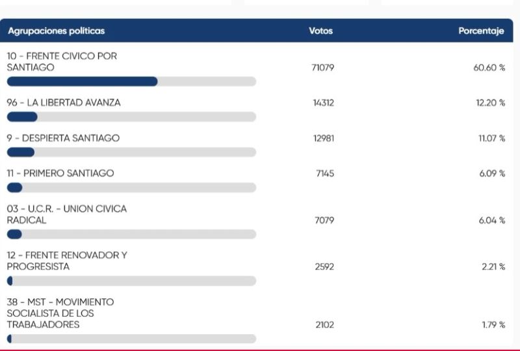Viewport: 520px width, 351px height.
Task: Select the Primero Santiago party name
Action: point(60,173)
